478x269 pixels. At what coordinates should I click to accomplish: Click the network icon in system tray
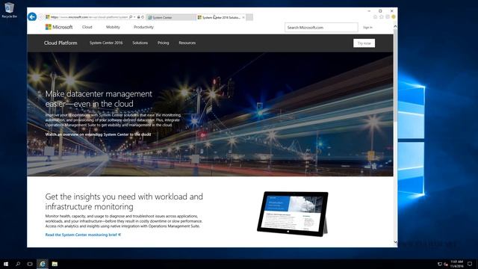coord(440,264)
